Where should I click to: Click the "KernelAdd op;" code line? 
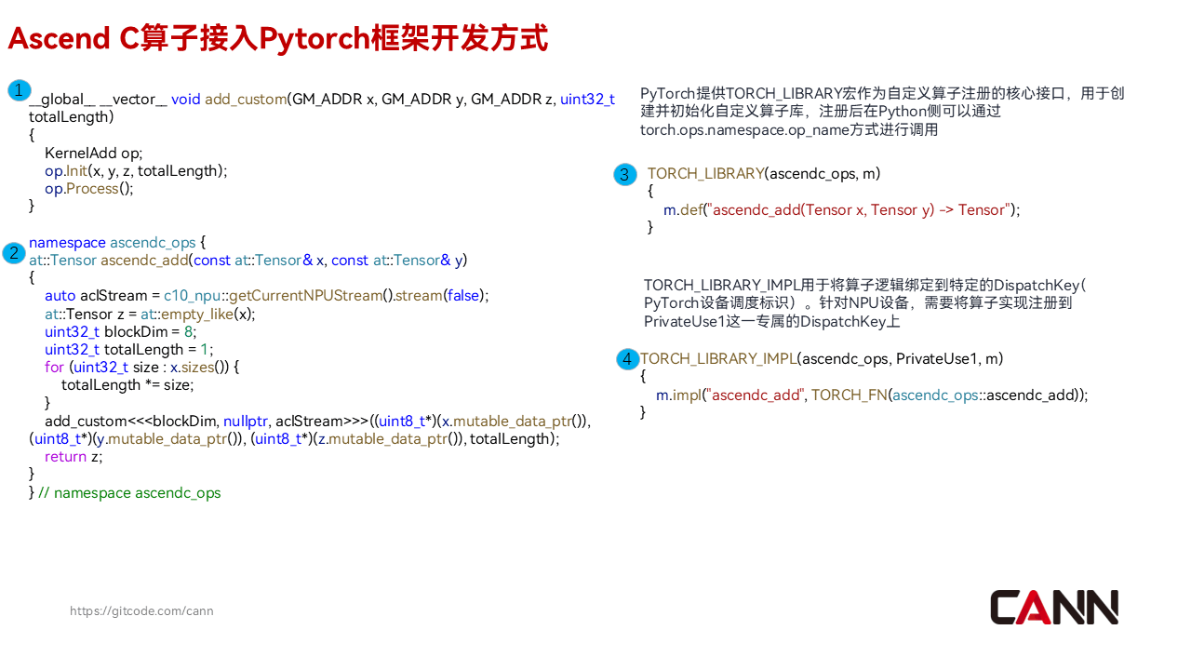94,153
